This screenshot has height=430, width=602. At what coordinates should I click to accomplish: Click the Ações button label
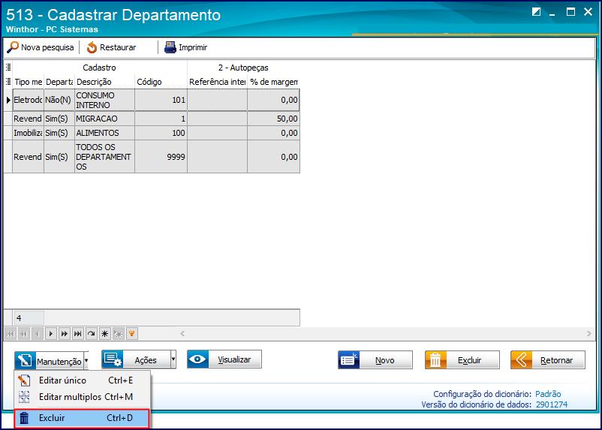[146, 360]
